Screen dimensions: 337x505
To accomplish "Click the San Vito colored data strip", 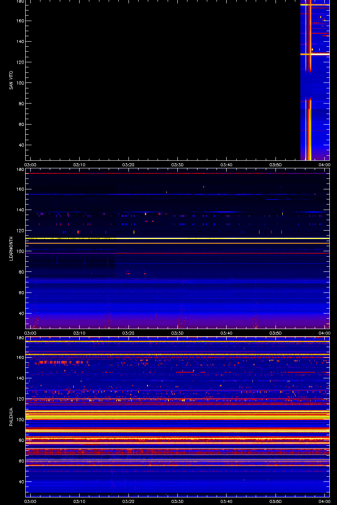I will 315,80.
